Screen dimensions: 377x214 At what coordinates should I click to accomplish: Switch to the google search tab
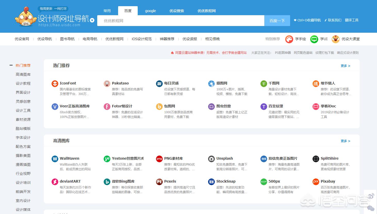pyautogui.click(x=150, y=11)
